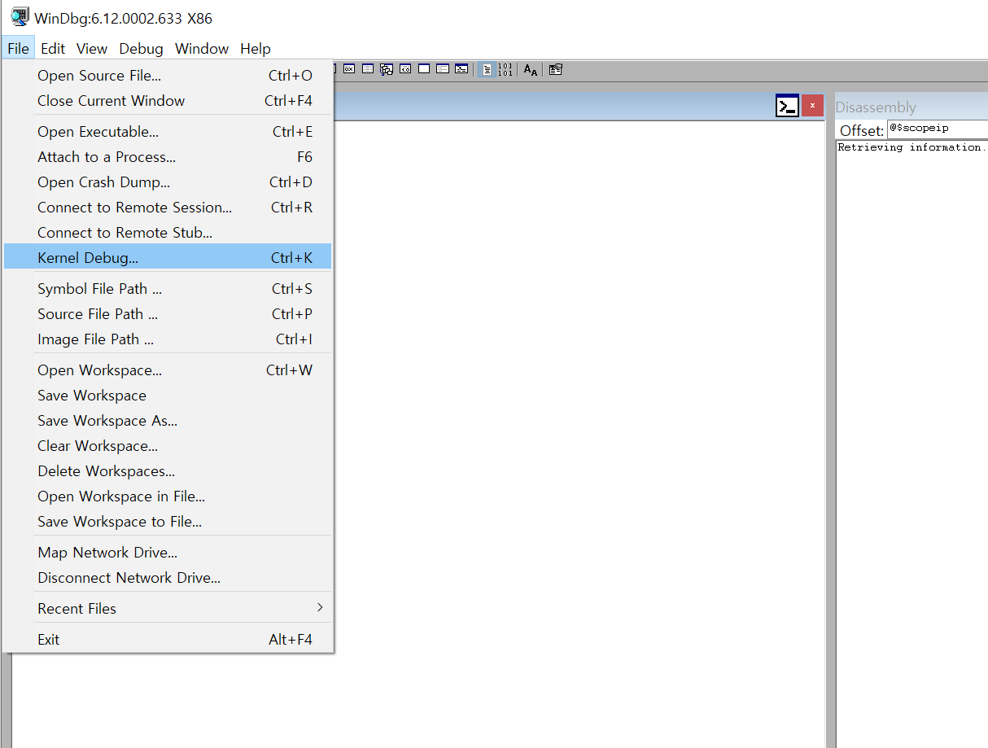Choose Save Workspace As...

(168, 421)
